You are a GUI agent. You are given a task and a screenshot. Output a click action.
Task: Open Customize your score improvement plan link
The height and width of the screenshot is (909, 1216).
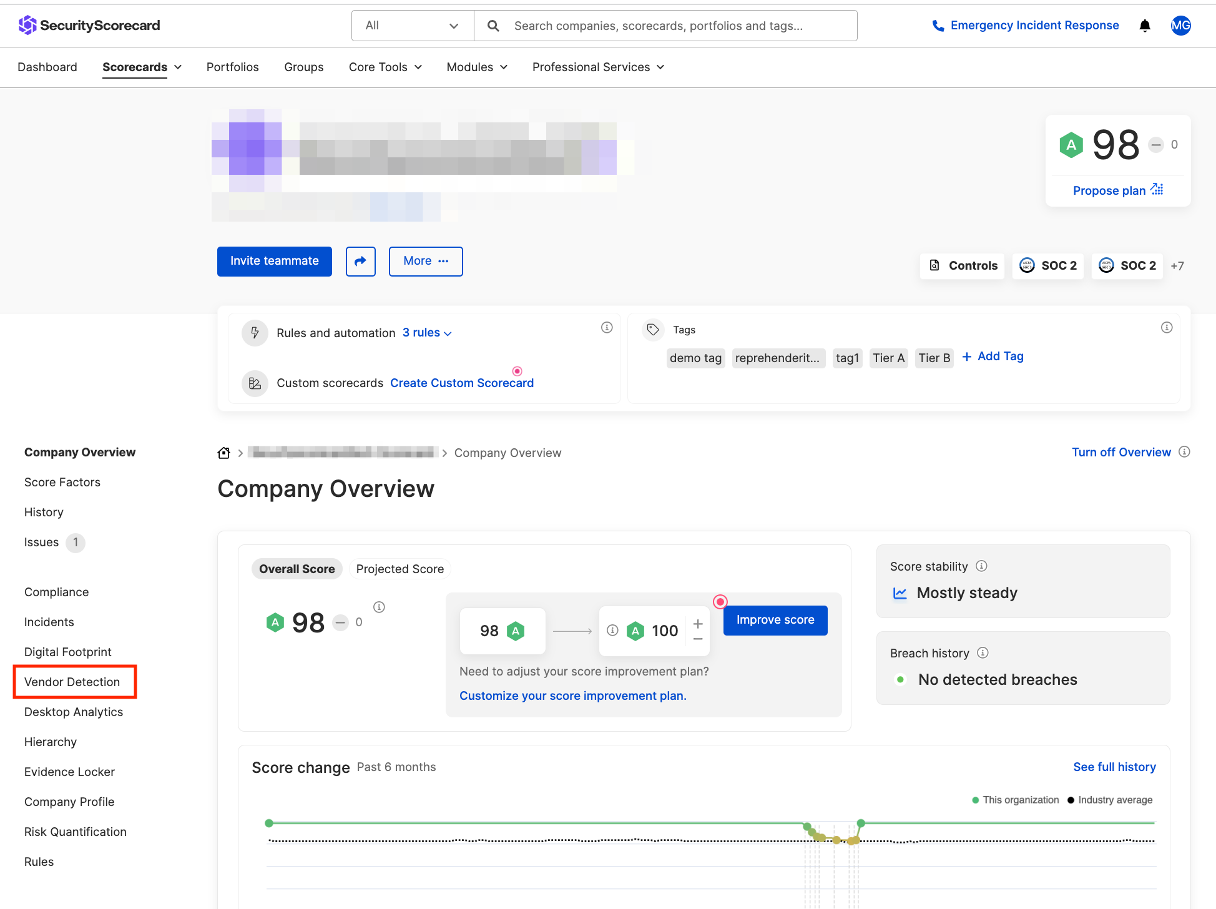pos(573,695)
